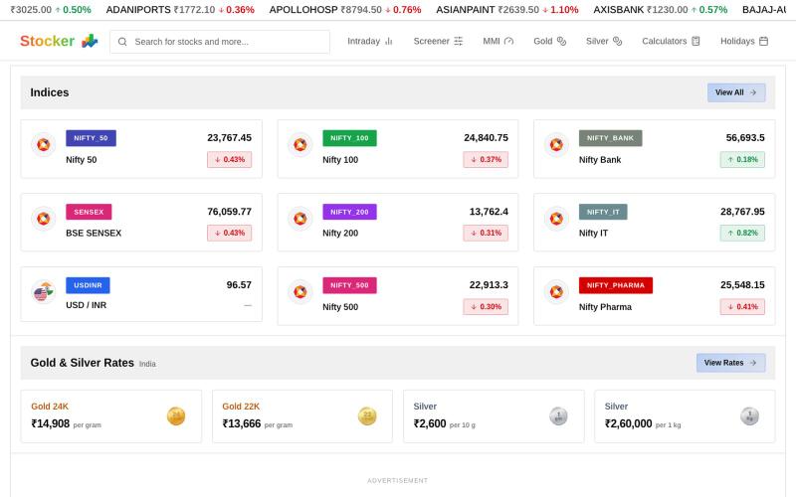
Task: Click the USD / INR flags icon
Action: pyautogui.click(x=43, y=292)
